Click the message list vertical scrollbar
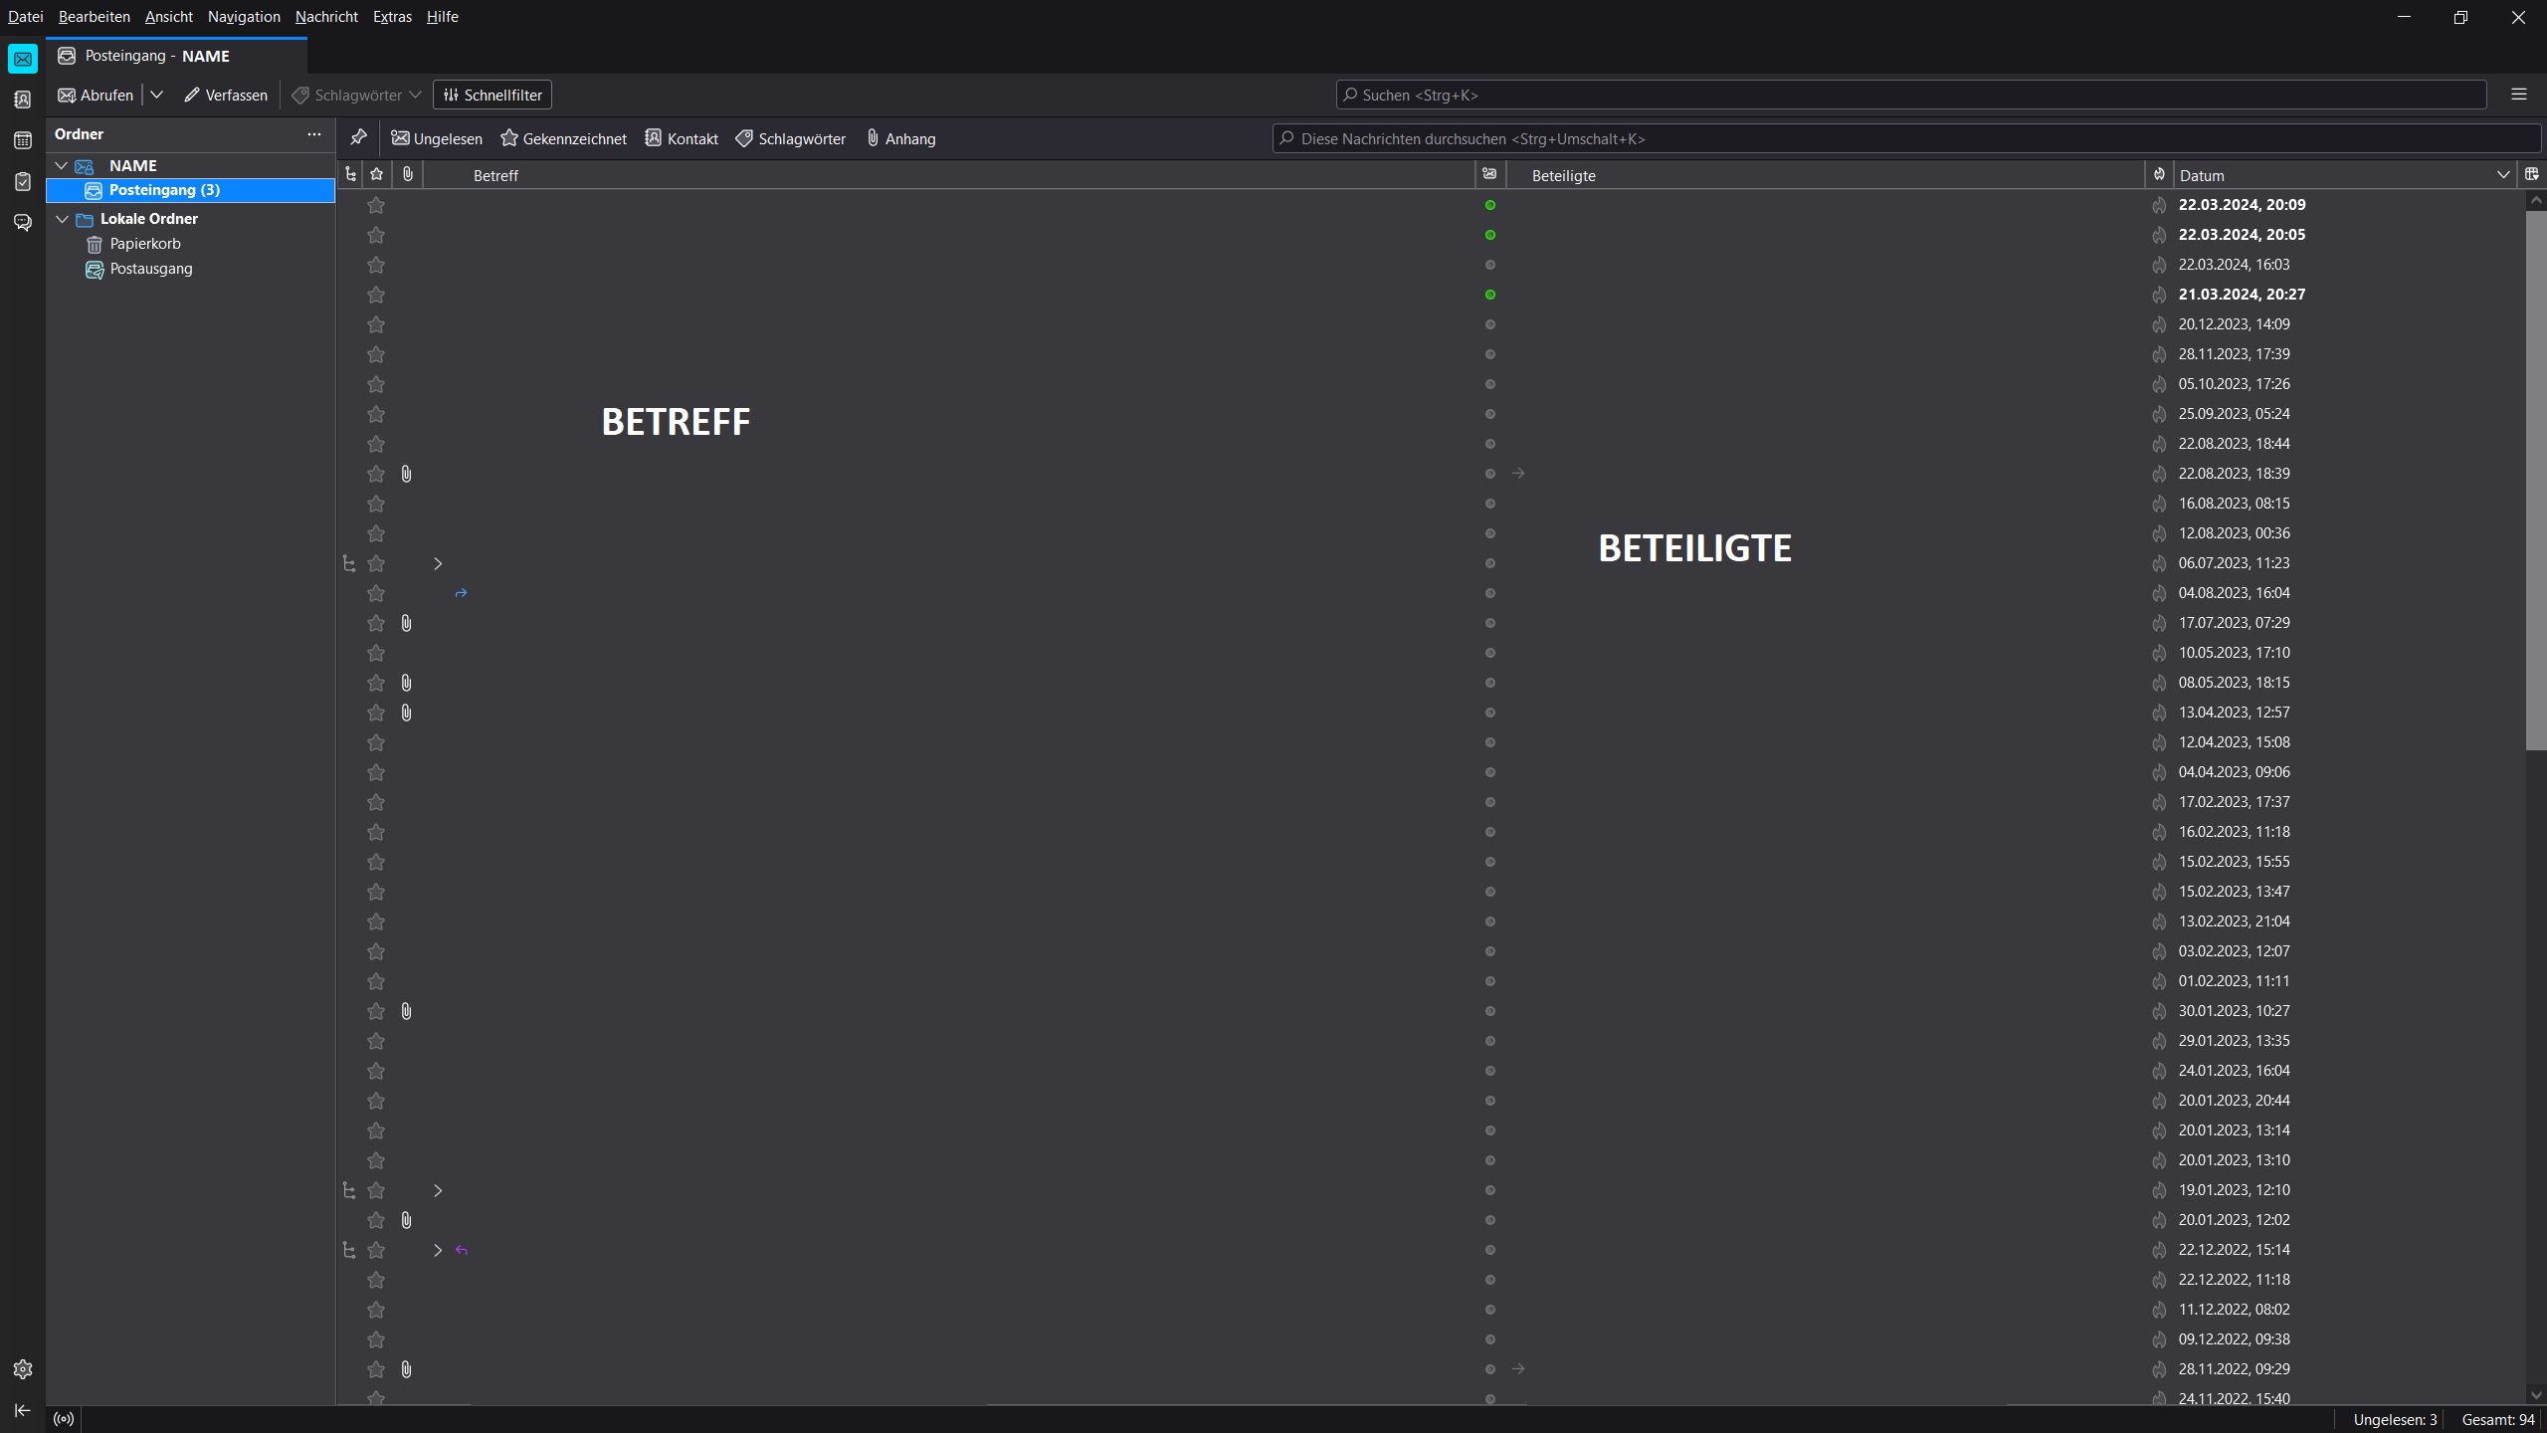The height and width of the screenshot is (1433, 2547). [x=2535, y=478]
